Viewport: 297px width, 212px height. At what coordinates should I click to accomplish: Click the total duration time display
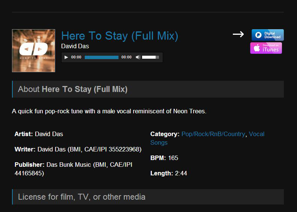tap(126, 57)
